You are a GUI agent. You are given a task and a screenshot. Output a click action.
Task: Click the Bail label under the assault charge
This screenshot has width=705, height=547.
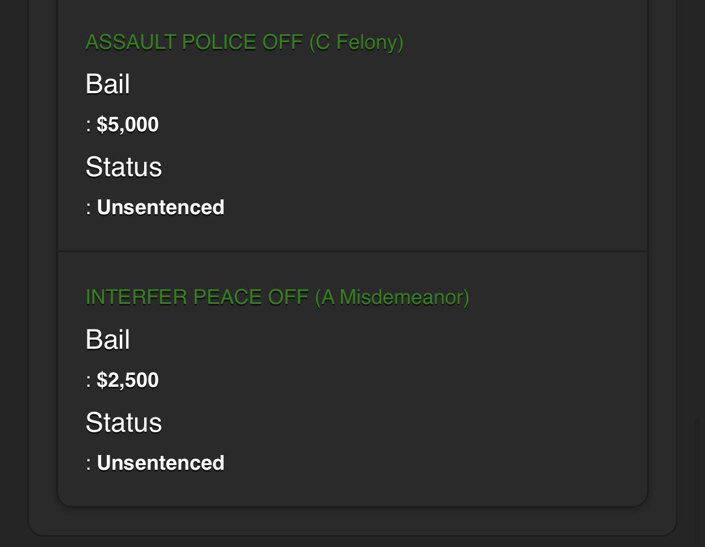[x=108, y=84]
